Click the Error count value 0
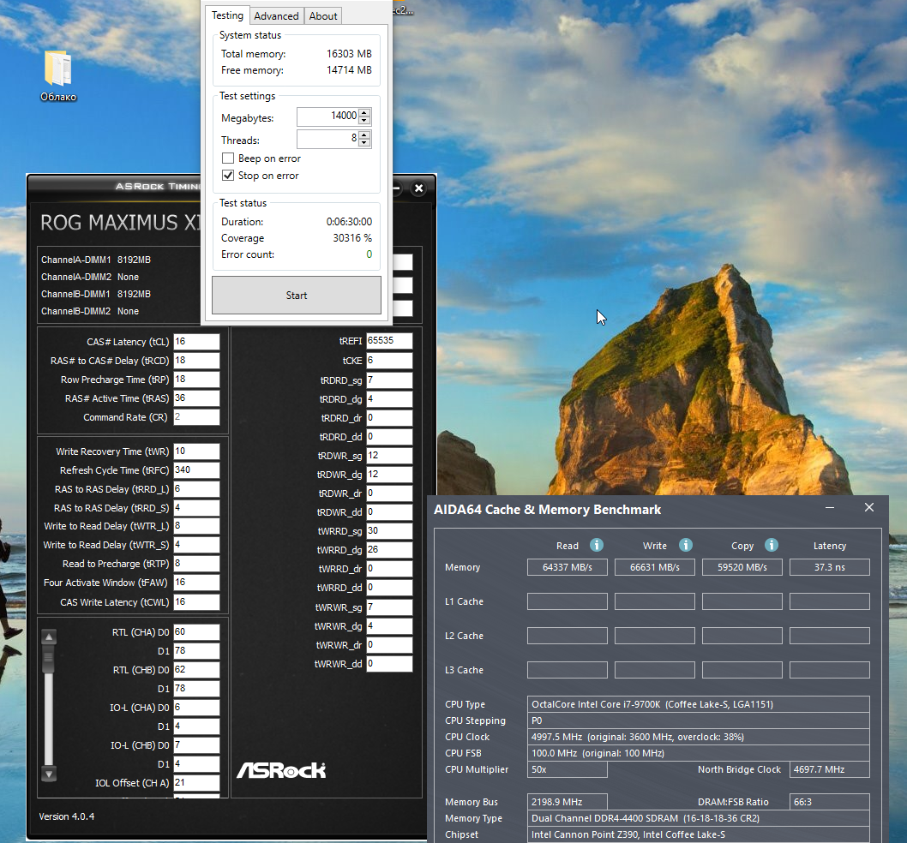 (369, 254)
